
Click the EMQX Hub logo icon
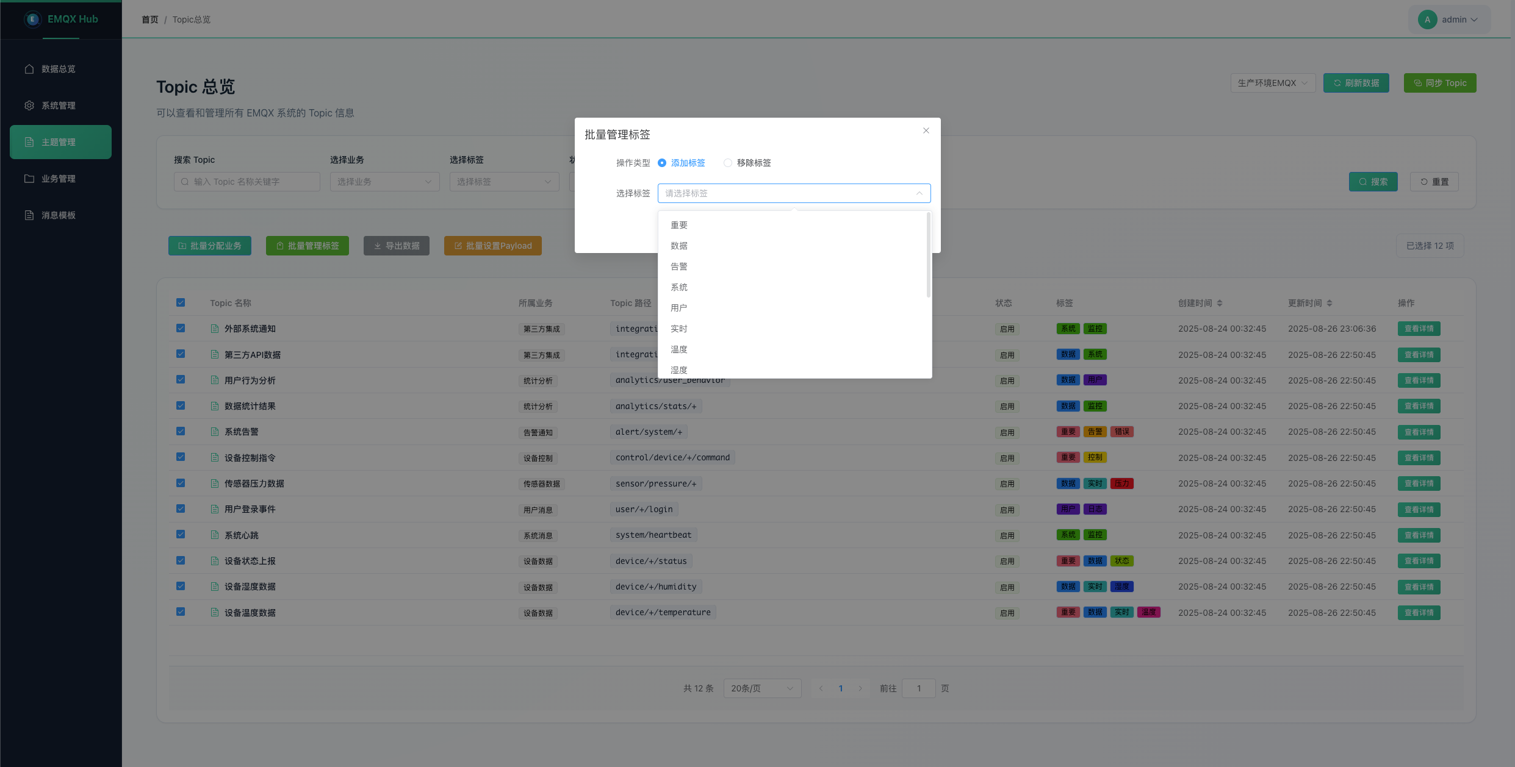32,19
